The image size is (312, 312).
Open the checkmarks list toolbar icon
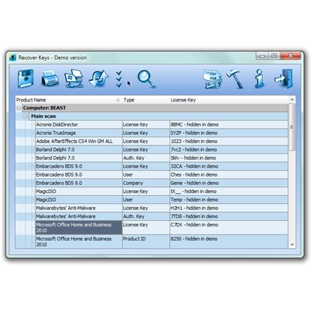pos(119,79)
